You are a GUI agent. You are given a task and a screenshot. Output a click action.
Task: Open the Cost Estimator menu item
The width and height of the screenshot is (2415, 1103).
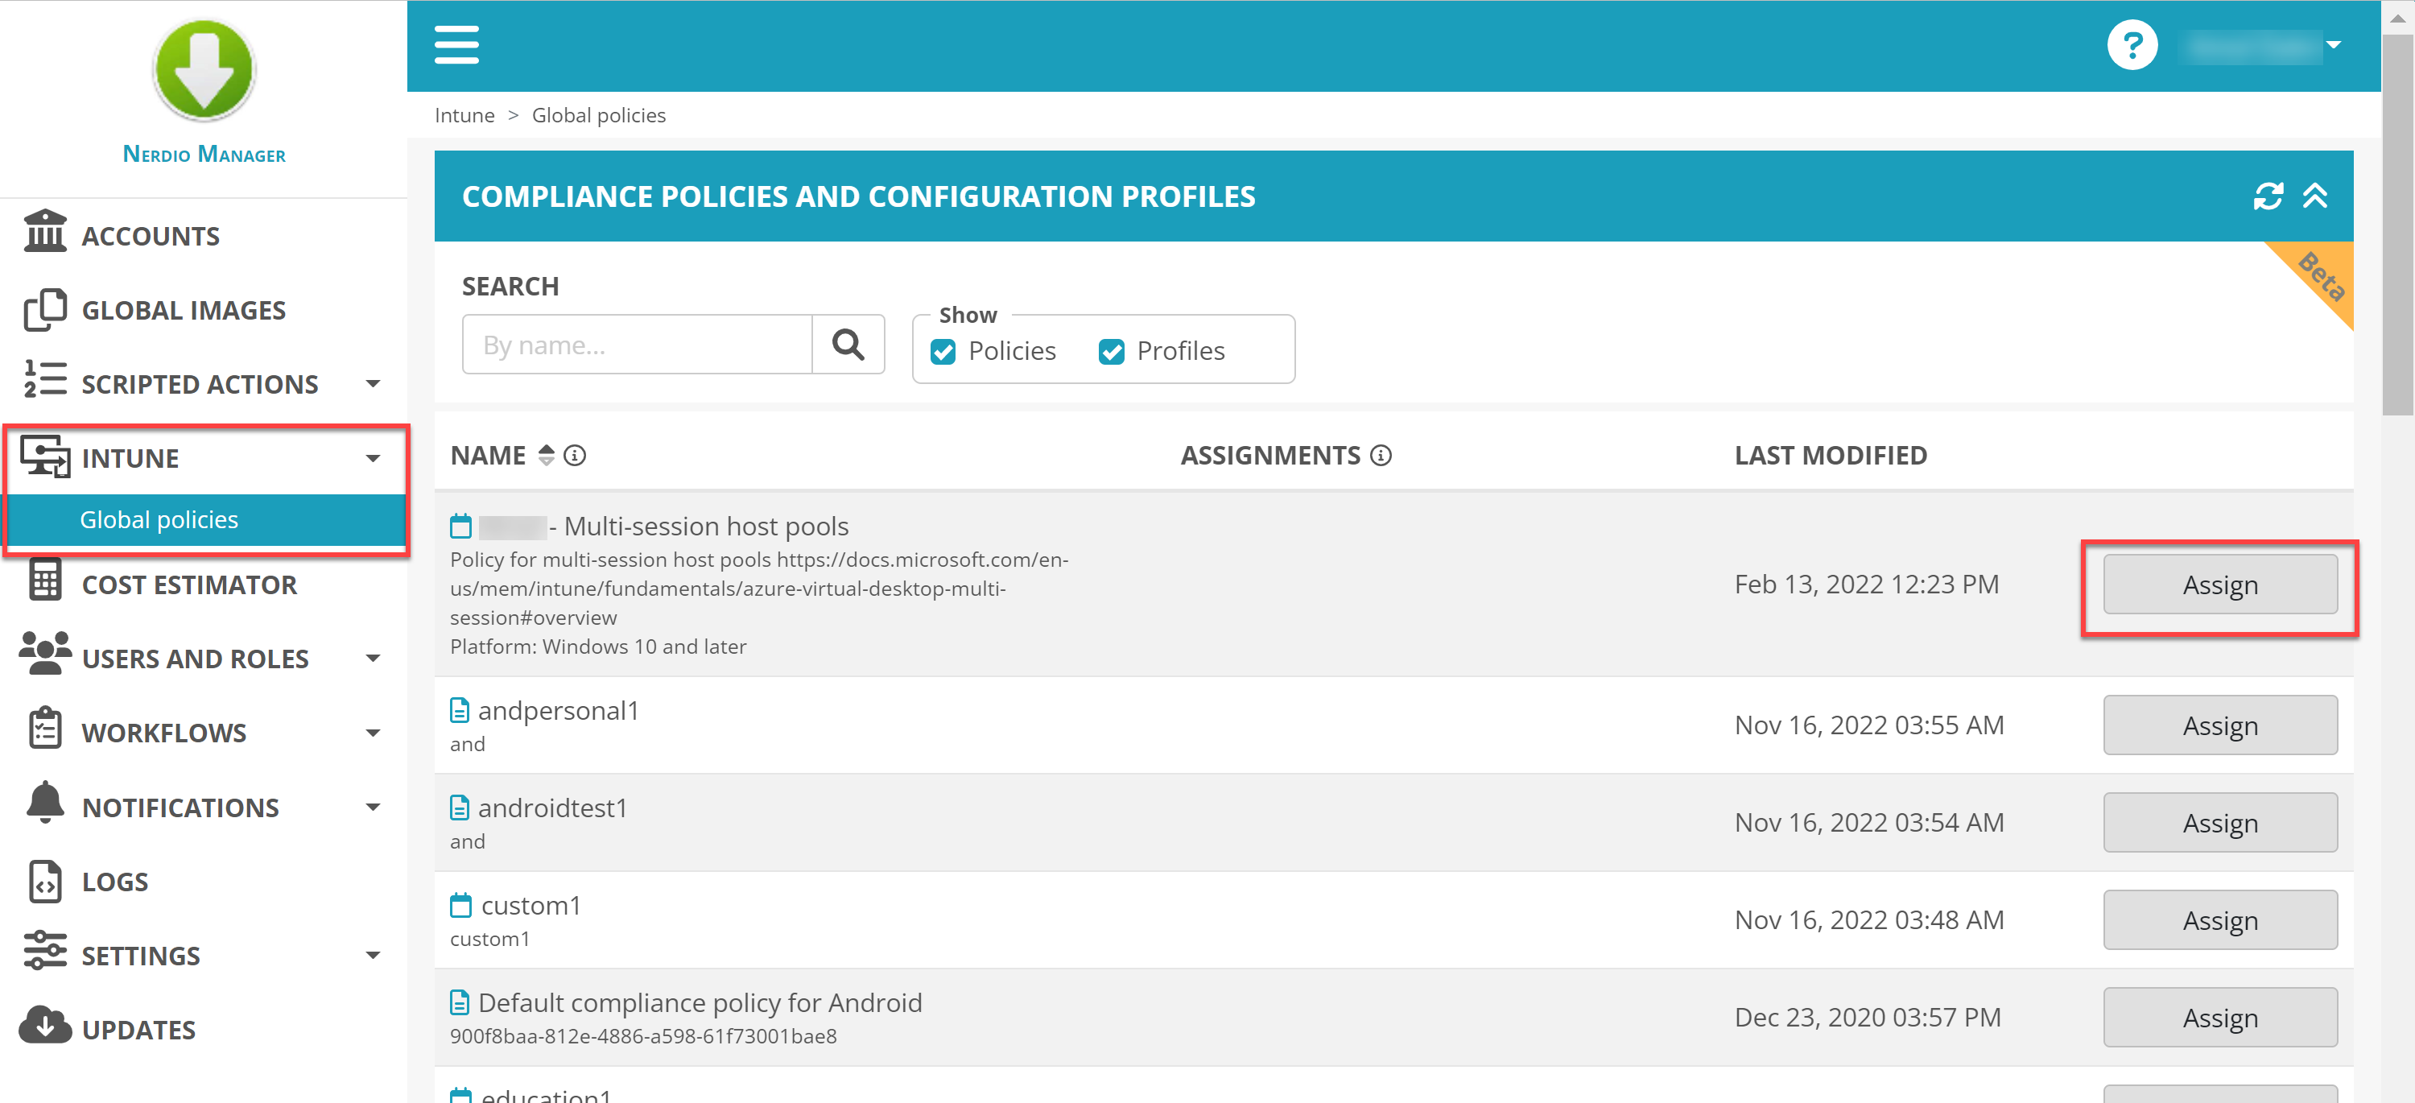(188, 585)
